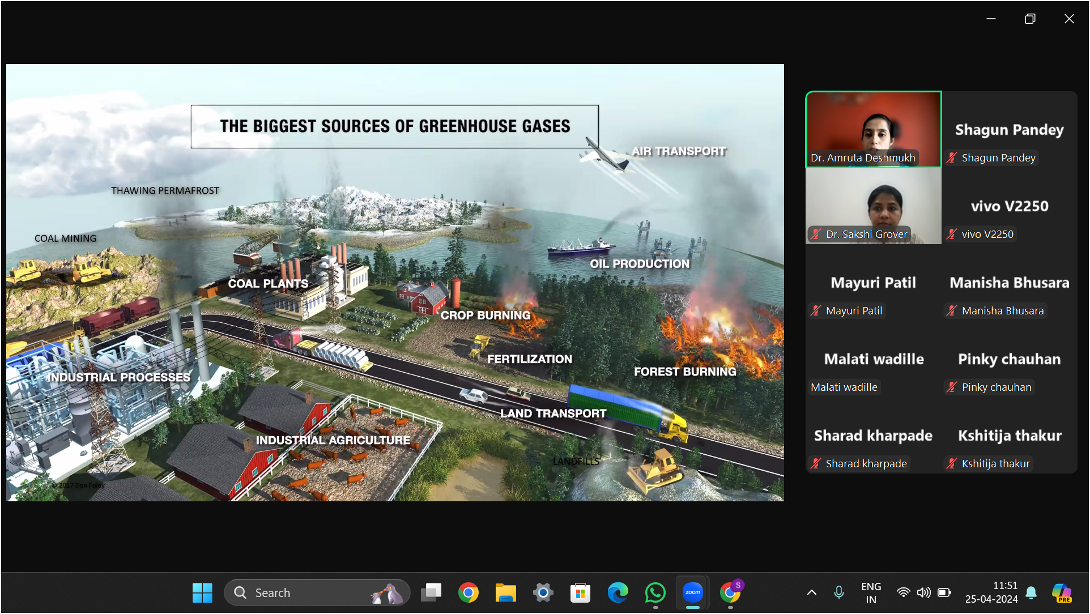Image resolution: width=1090 pixels, height=614 pixels.
Task: Open File Explorer from the taskbar
Action: (x=506, y=592)
